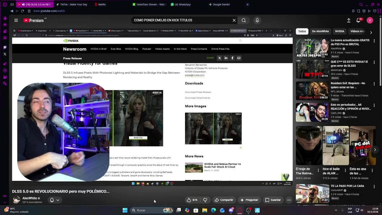Open AlexWhite channel name link
The width and height of the screenshot is (382, 215).
click(x=30, y=198)
